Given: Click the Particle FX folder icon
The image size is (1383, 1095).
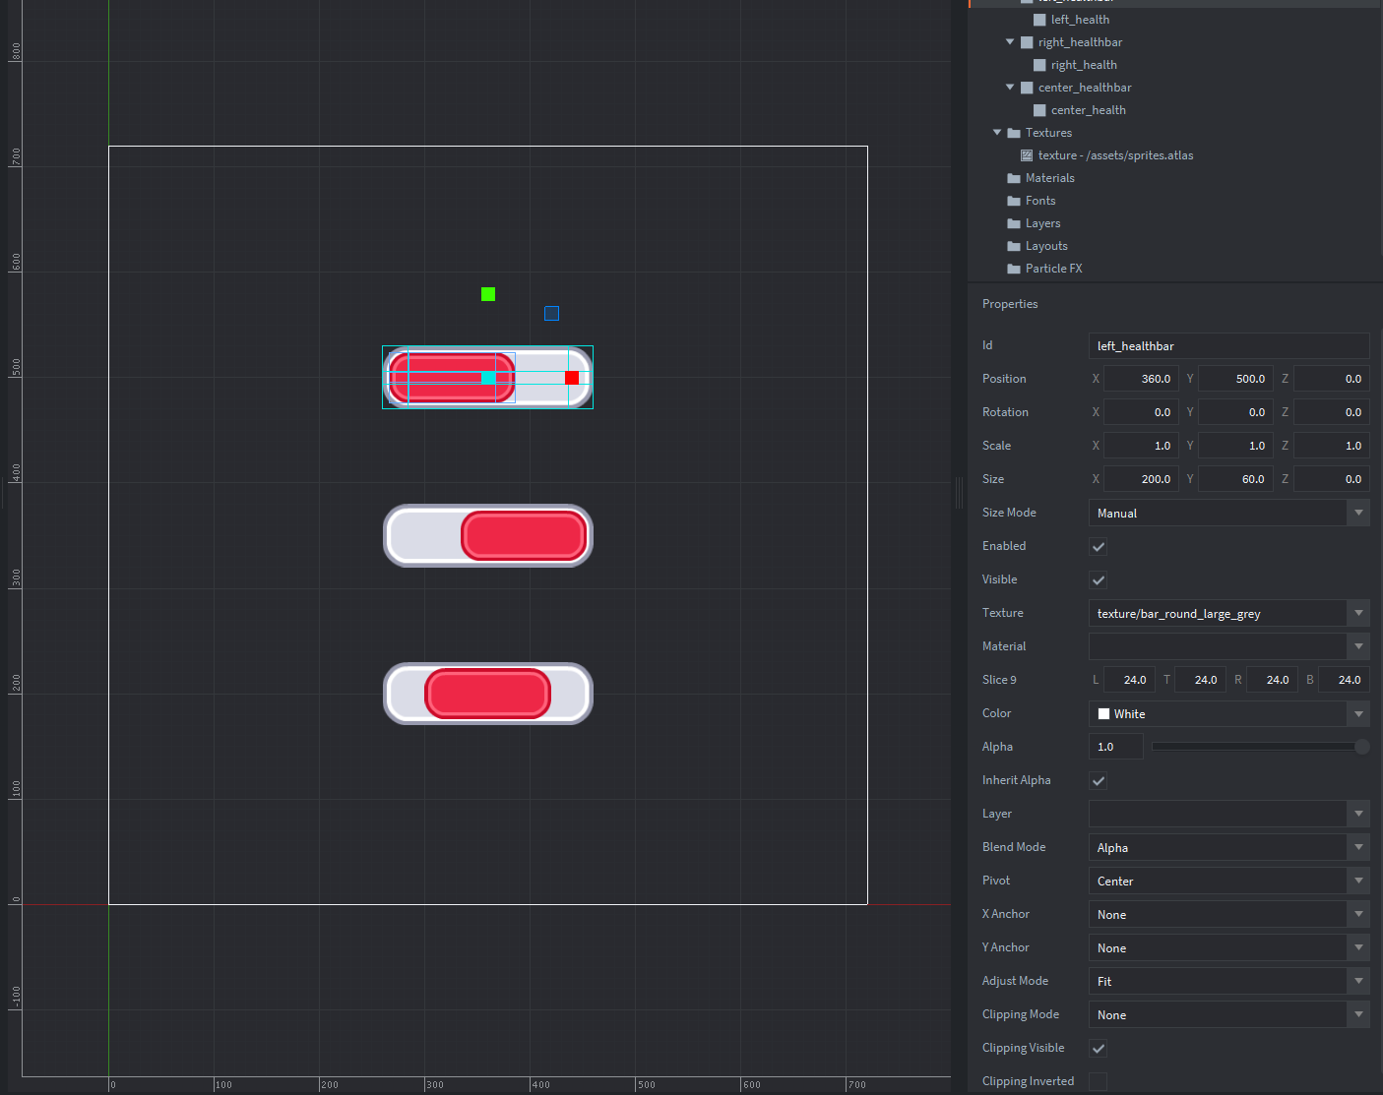Looking at the screenshot, I should point(1014,269).
